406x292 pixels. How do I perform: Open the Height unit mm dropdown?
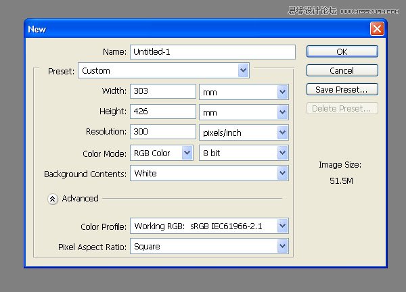244,112
